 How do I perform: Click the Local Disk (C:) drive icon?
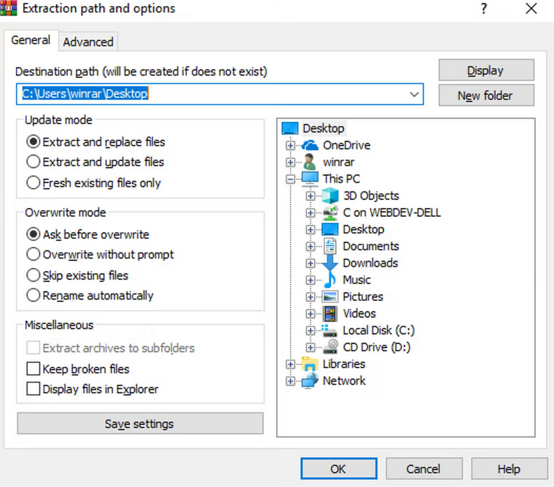point(329,330)
